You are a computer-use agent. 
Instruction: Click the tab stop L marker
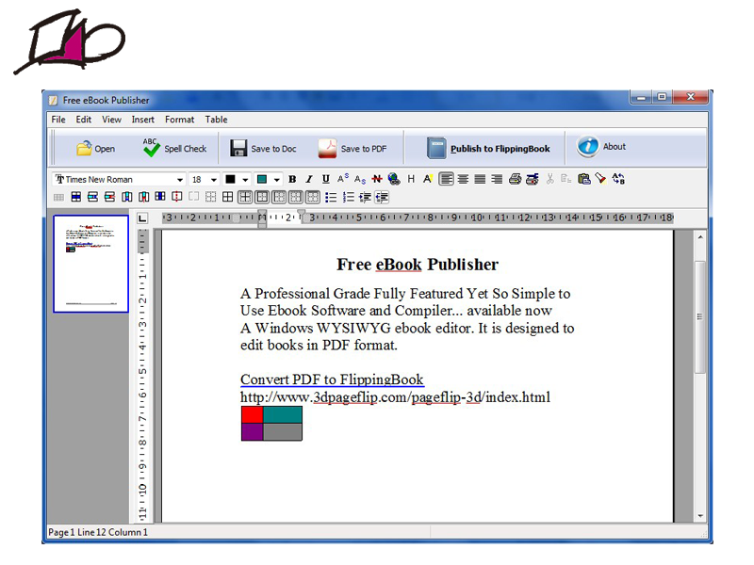[142, 218]
